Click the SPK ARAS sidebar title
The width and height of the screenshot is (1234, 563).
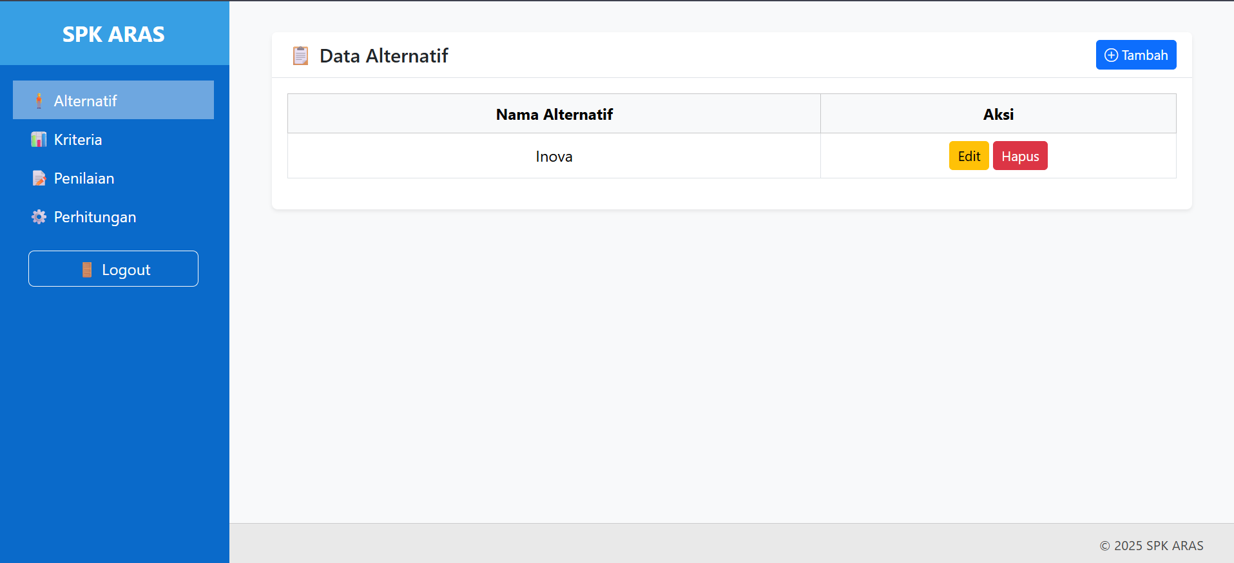(x=113, y=34)
